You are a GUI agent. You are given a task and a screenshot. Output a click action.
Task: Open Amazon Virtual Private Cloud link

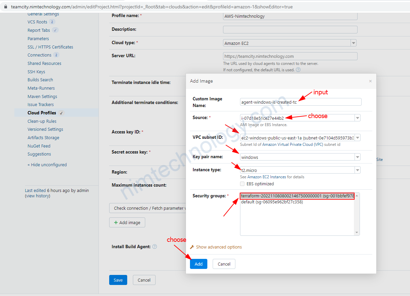(x=293, y=144)
